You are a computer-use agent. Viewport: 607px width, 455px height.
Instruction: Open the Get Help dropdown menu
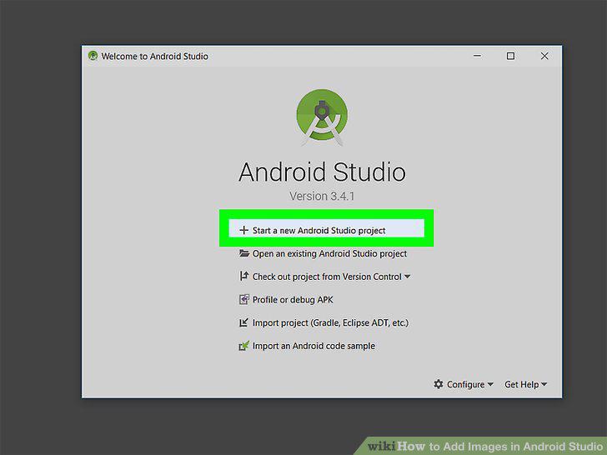tap(525, 384)
